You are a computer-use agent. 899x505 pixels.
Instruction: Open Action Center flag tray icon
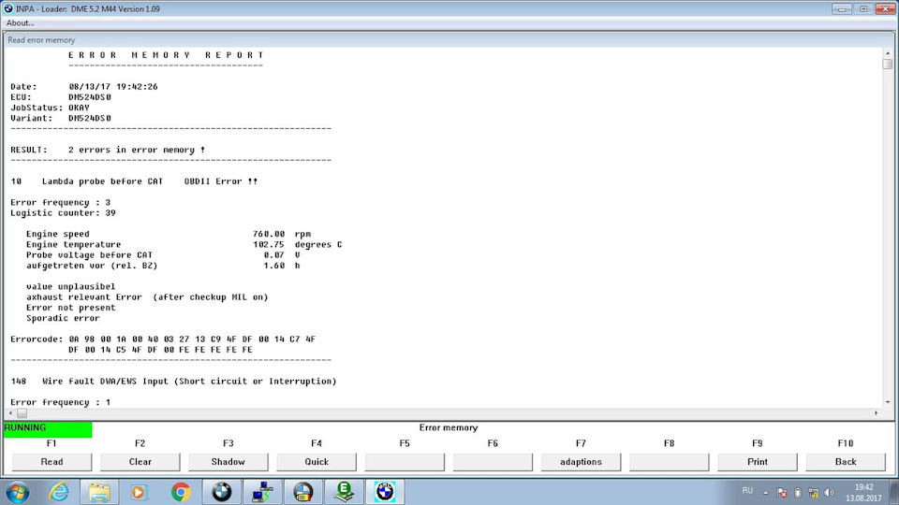point(781,493)
